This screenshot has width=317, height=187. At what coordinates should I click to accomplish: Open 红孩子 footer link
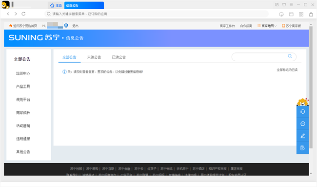pyautogui.click(x=152, y=169)
